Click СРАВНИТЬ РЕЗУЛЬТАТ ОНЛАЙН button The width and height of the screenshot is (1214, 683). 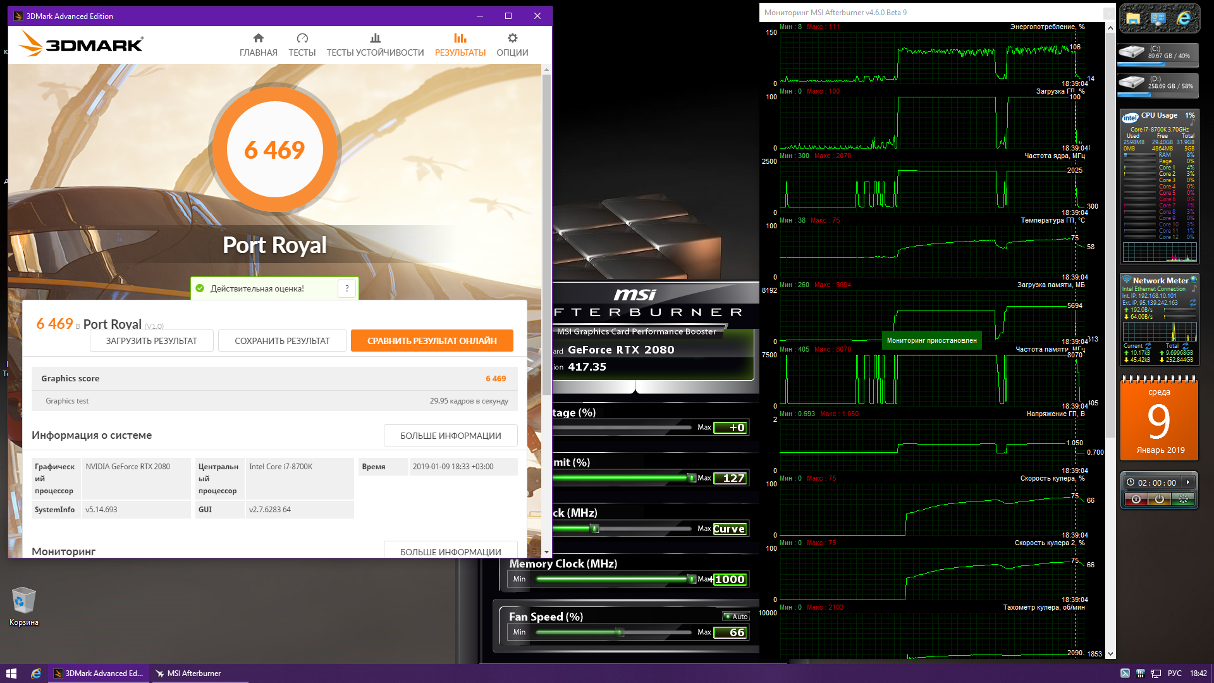[x=432, y=341]
